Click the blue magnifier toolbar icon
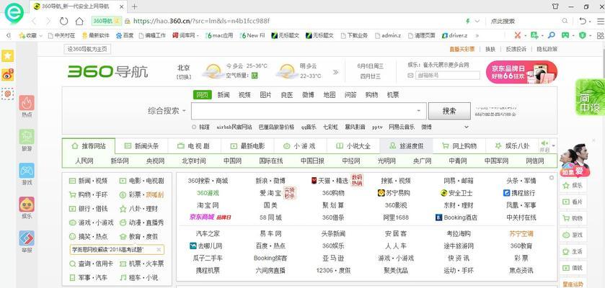This screenshot has height=288, width=605. (552, 35)
